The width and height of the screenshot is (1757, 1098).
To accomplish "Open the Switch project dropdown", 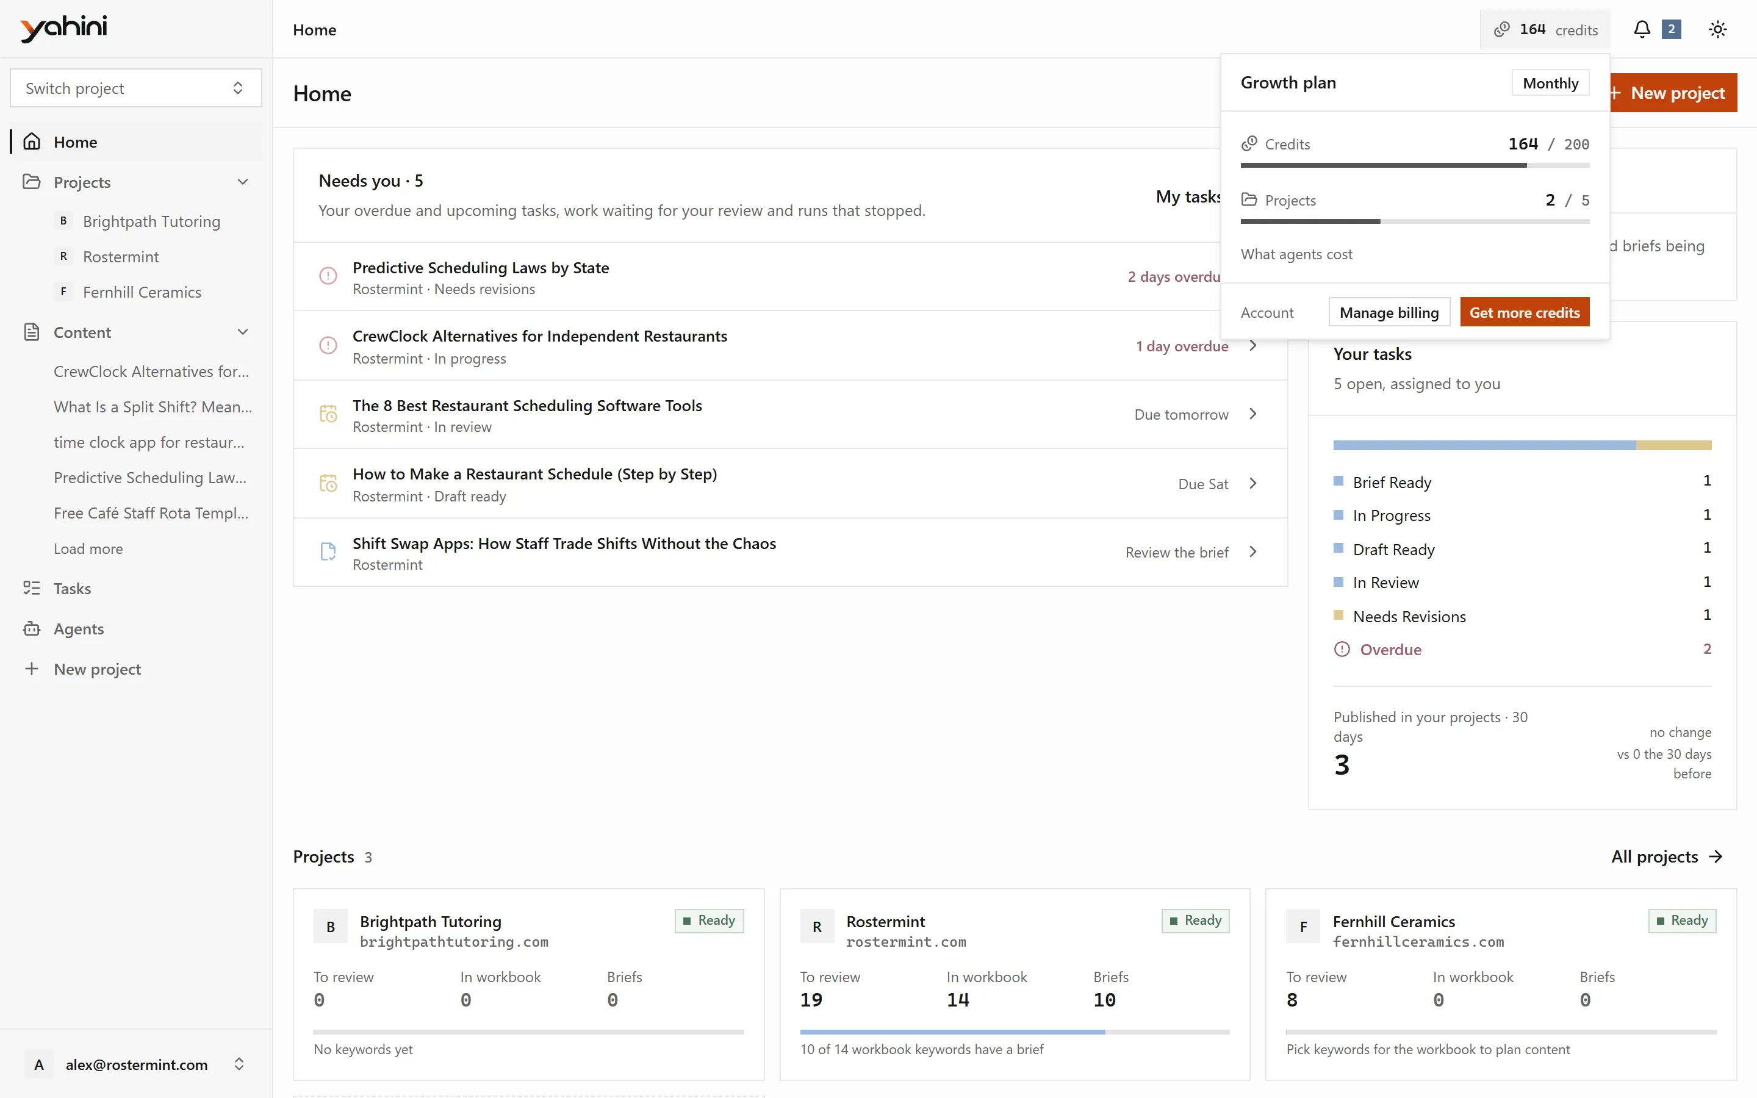I will 136,88.
